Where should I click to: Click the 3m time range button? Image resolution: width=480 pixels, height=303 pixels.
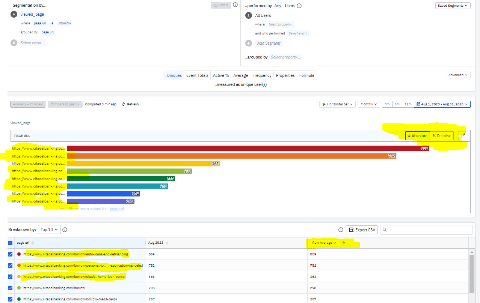(387, 104)
